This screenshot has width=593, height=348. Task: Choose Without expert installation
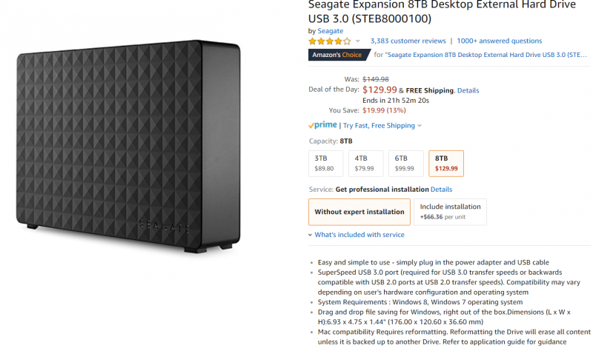[x=360, y=212]
